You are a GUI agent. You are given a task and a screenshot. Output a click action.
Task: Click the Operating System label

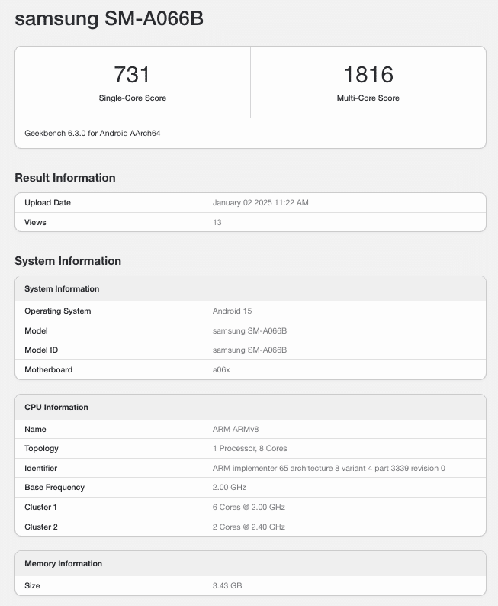tap(57, 311)
